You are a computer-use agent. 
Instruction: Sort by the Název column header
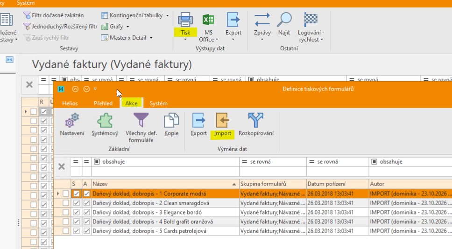[x=165, y=184]
